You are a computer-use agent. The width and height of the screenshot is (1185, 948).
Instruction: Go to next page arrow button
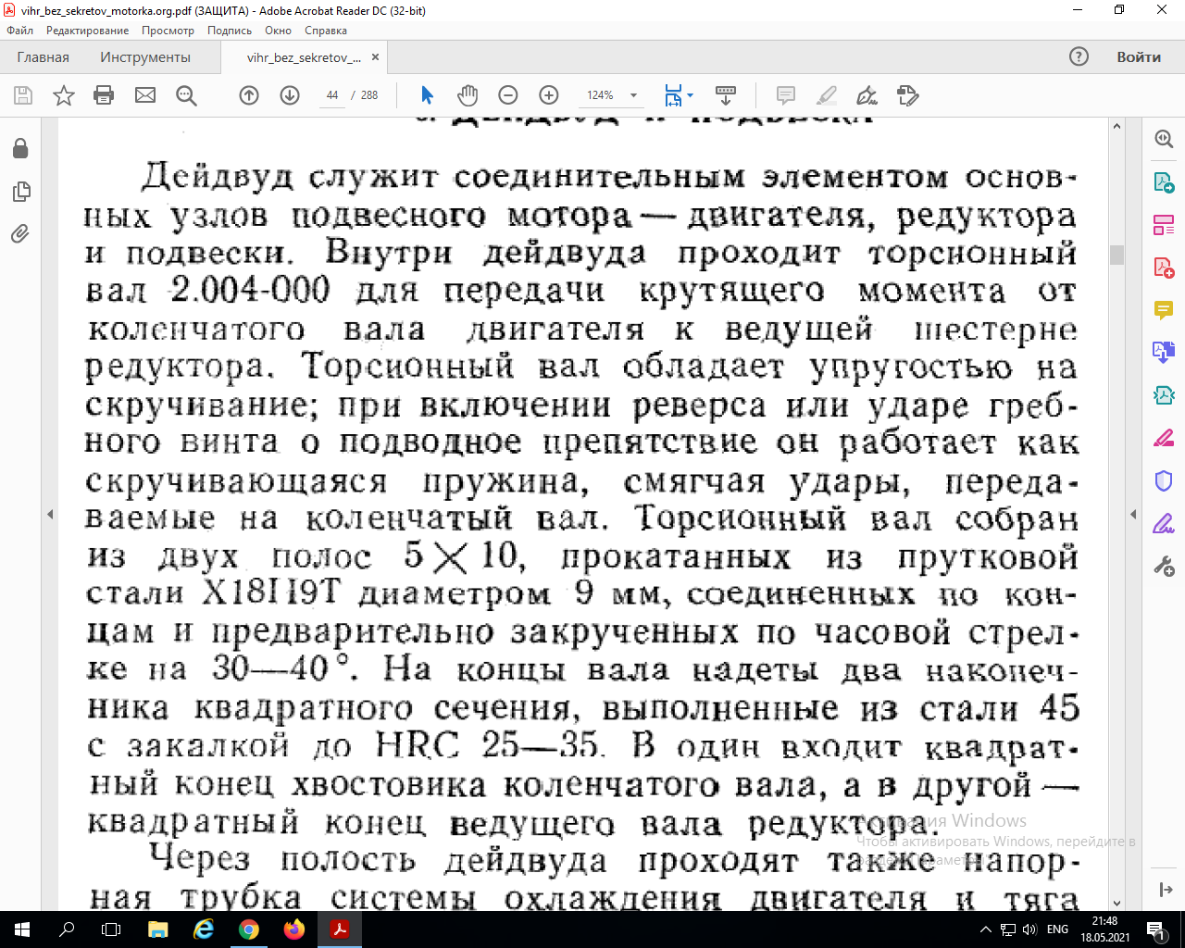point(290,95)
